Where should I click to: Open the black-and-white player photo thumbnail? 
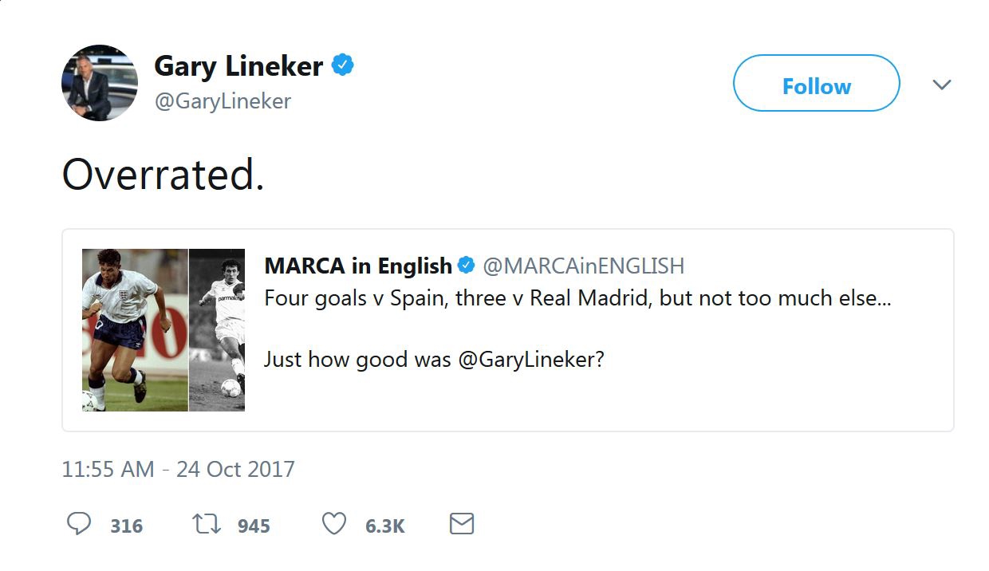tap(217, 330)
